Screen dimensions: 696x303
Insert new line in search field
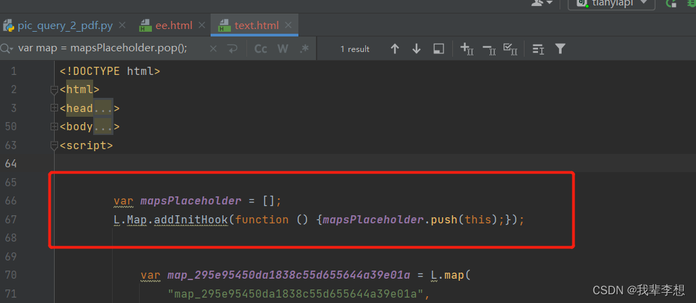click(232, 49)
